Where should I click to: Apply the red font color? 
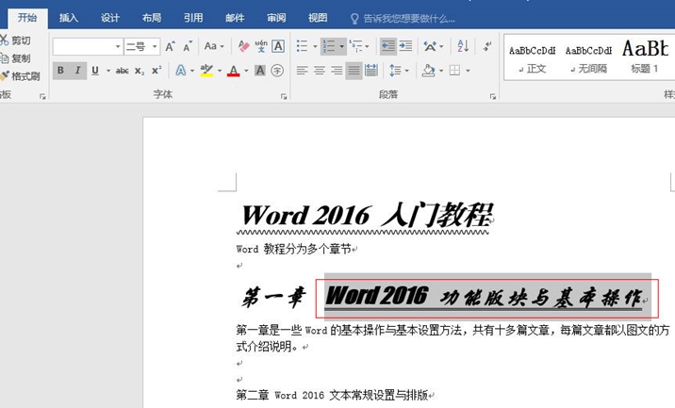pyautogui.click(x=233, y=70)
